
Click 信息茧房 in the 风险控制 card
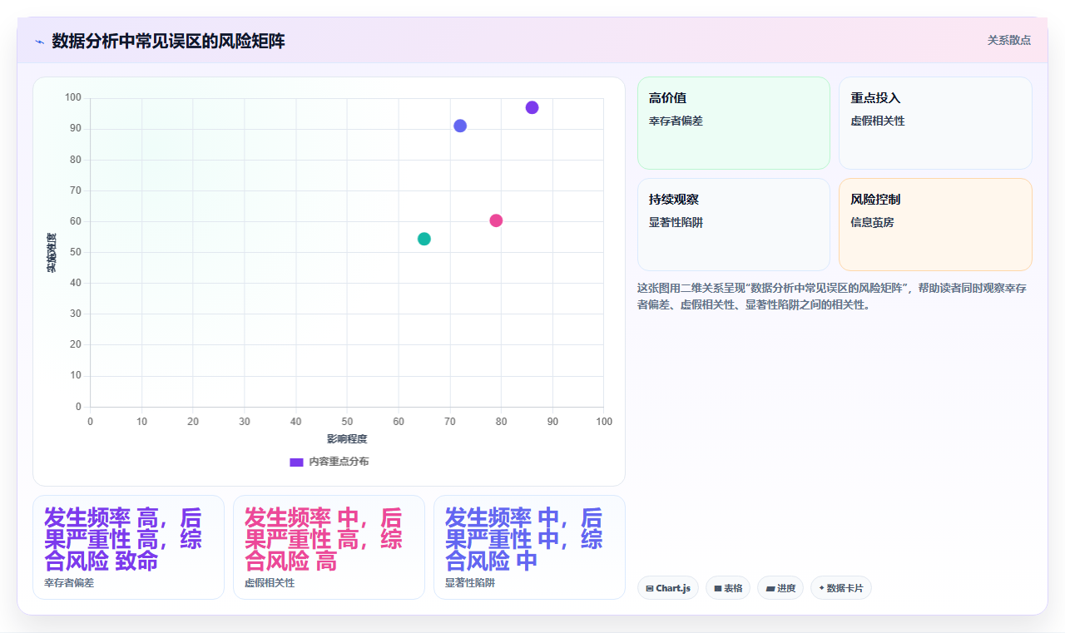click(872, 222)
